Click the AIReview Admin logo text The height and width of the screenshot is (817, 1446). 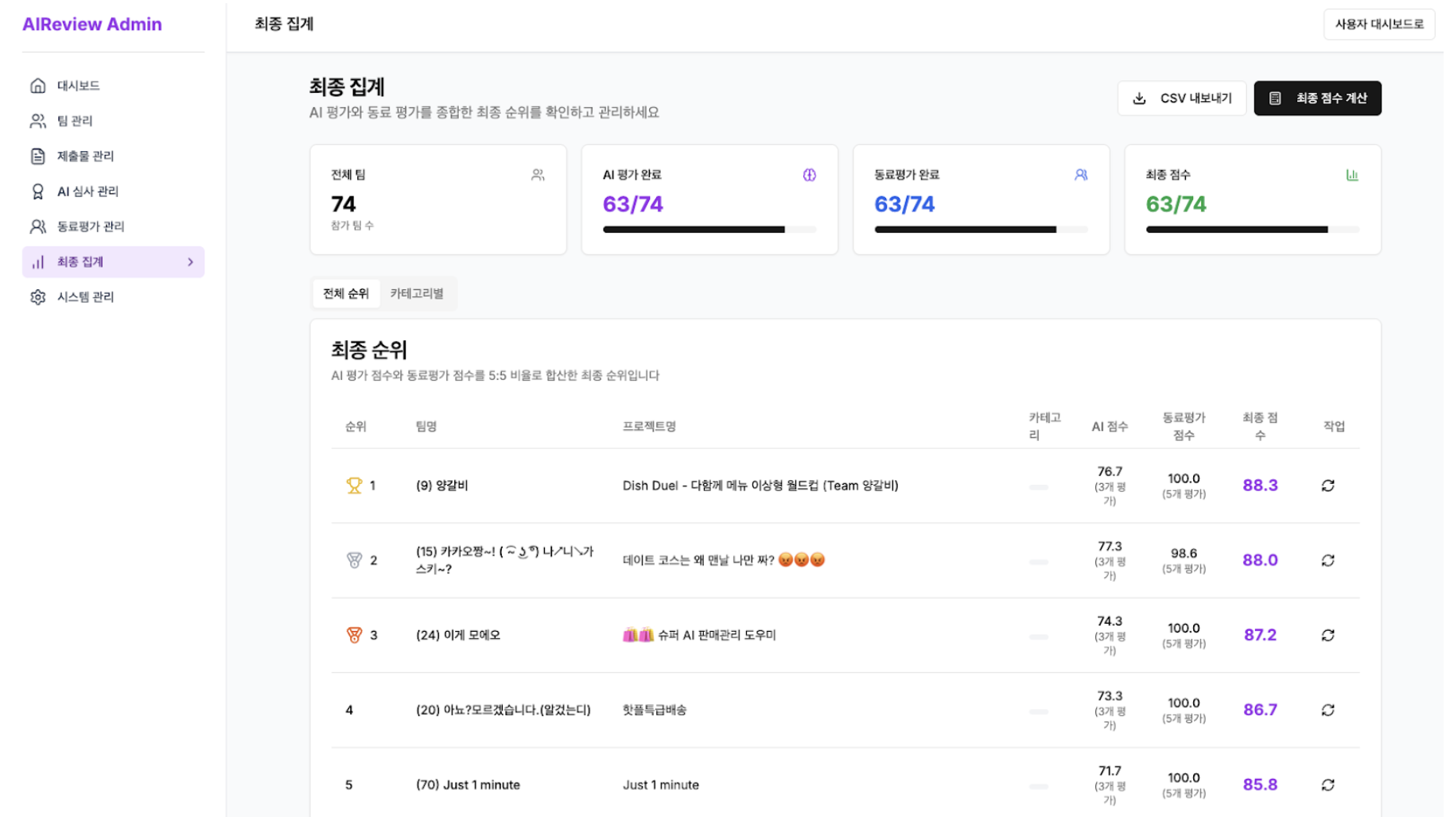(91, 24)
